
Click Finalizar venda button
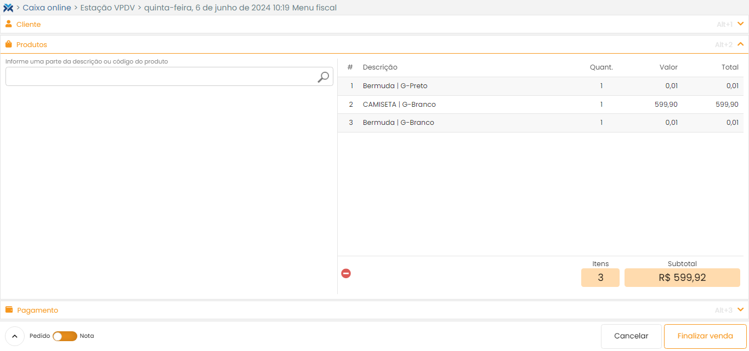(x=705, y=336)
